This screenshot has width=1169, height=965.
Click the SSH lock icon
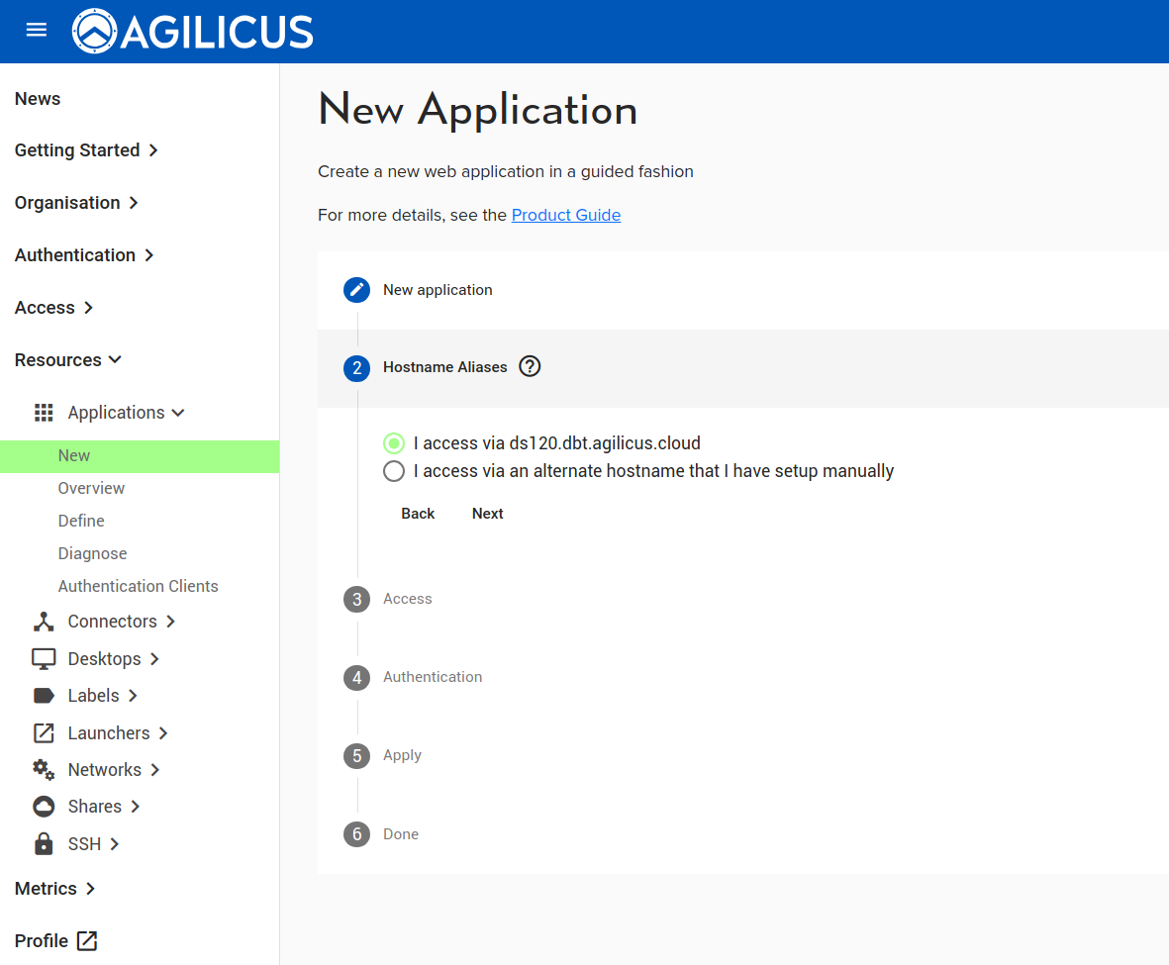pyautogui.click(x=44, y=844)
